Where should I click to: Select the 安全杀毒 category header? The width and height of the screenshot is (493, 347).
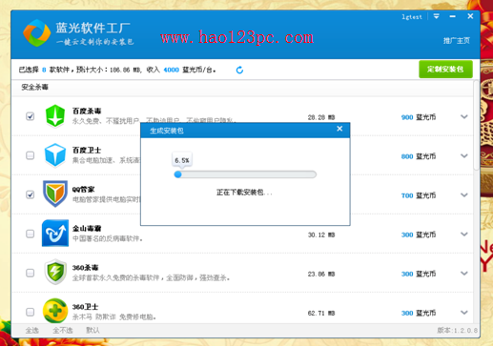pyautogui.click(x=34, y=87)
